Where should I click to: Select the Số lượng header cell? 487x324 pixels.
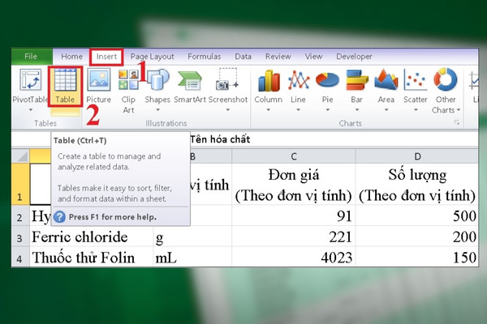(417, 184)
